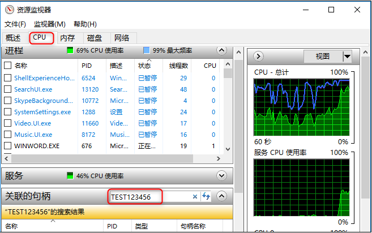Click process list horizontal scroll right arrow
372x233 pixels.
218,158
